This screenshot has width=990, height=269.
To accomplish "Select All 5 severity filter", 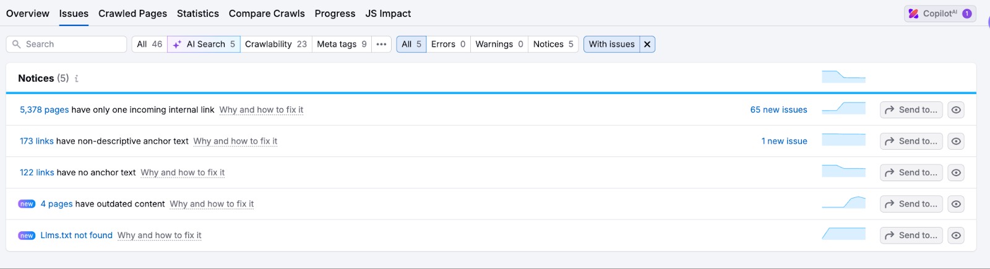I will click(411, 44).
